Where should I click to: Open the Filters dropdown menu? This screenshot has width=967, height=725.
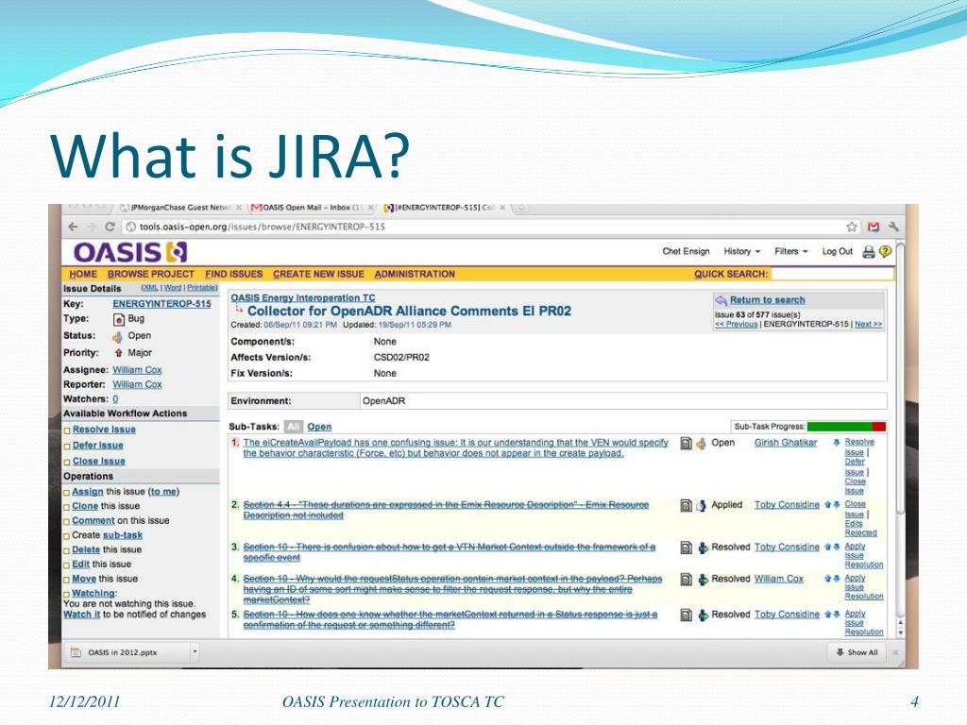[x=791, y=251]
